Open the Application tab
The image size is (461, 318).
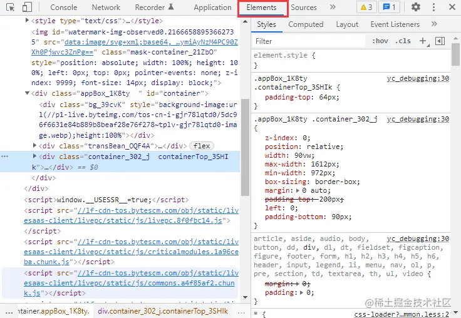click(x=212, y=8)
